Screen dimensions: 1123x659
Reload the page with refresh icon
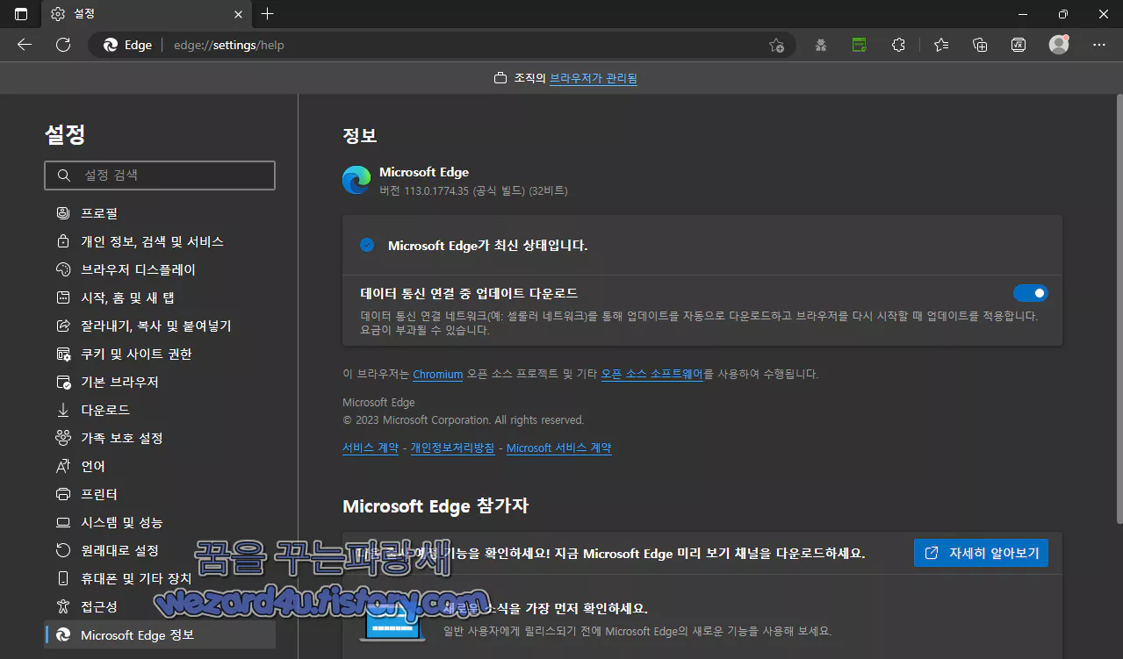coord(63,45)
